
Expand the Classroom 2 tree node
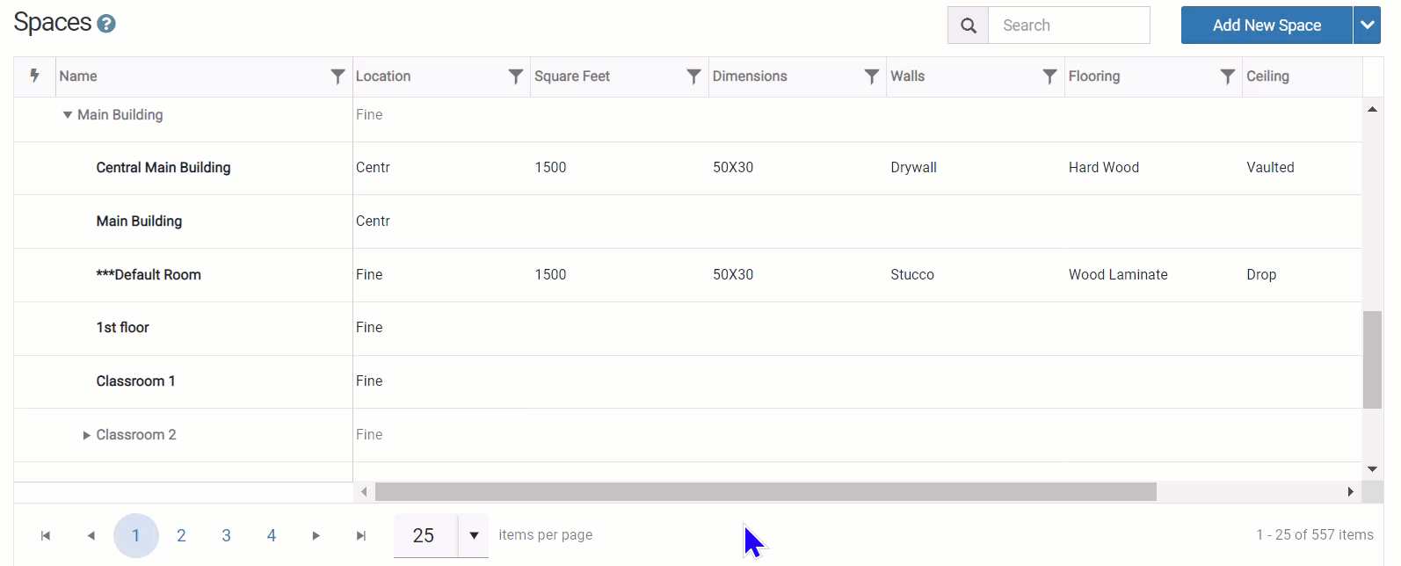pyautogui.click(x=86, y=435)
